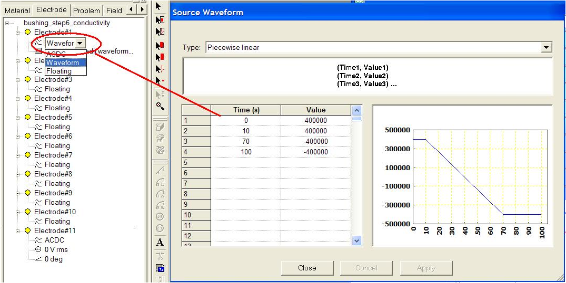Collapse the bushing_step6_conductivity root node
The image size is (566, 283).
pyautogui.click(x=7, y=23)
